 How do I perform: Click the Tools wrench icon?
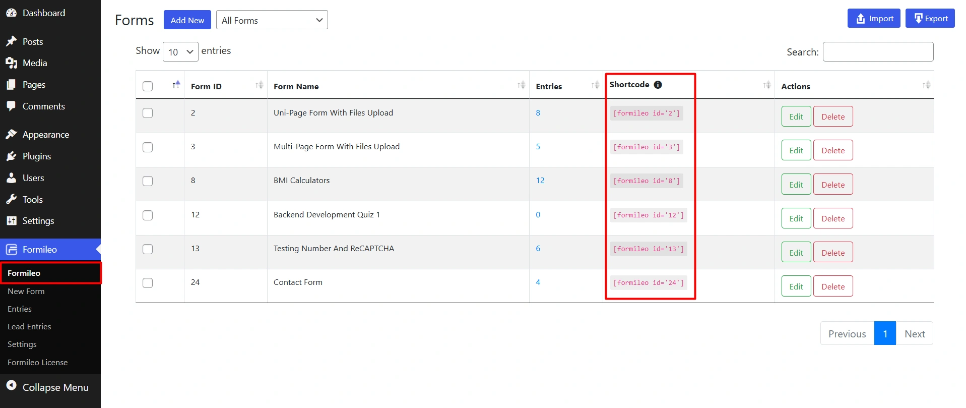point(11,200)
